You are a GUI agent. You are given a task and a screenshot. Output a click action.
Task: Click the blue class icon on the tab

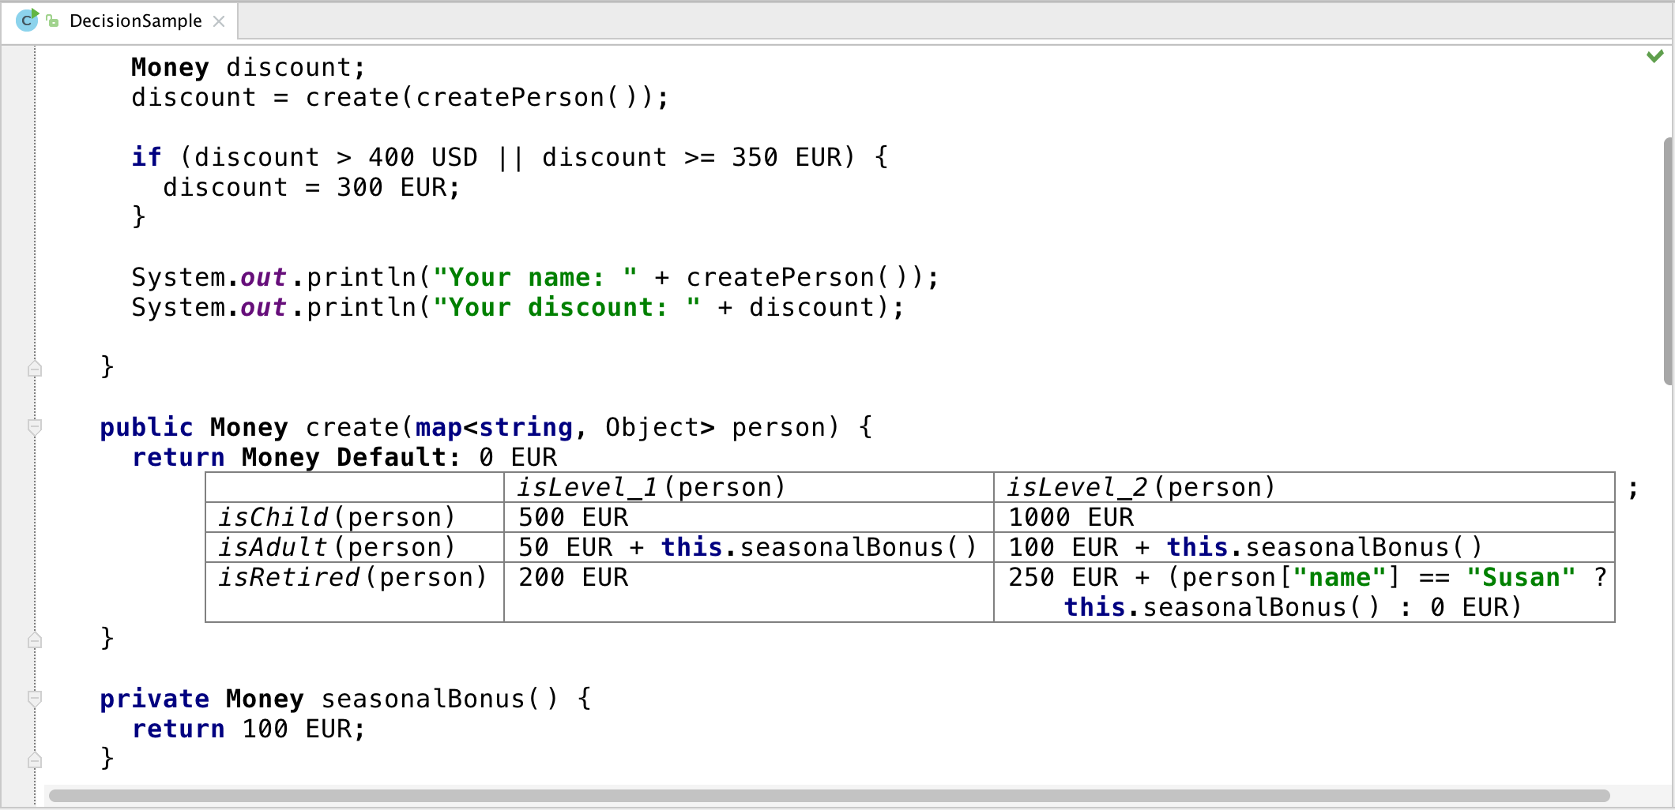(x=28, y=21)
